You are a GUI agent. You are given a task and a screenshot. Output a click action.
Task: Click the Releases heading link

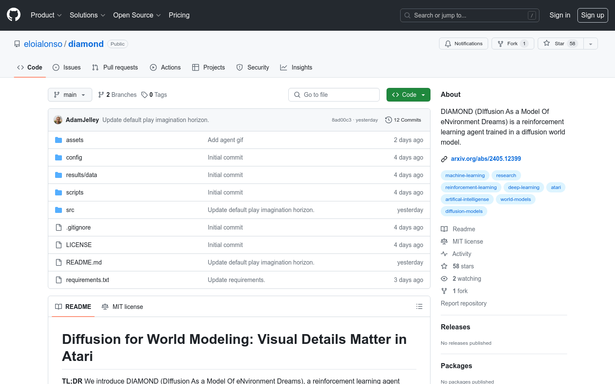[455, 327]
